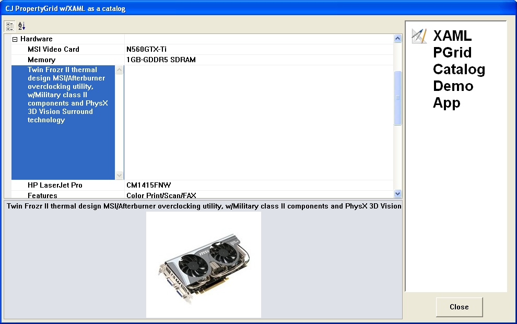Click the N560GTX-Ti value cell

point(259,50)
